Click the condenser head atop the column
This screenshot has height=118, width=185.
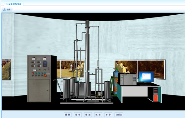click(87, 27)
